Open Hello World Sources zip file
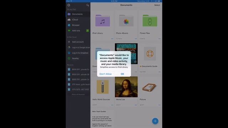This screenshot has width=228, height=128. 103,87
